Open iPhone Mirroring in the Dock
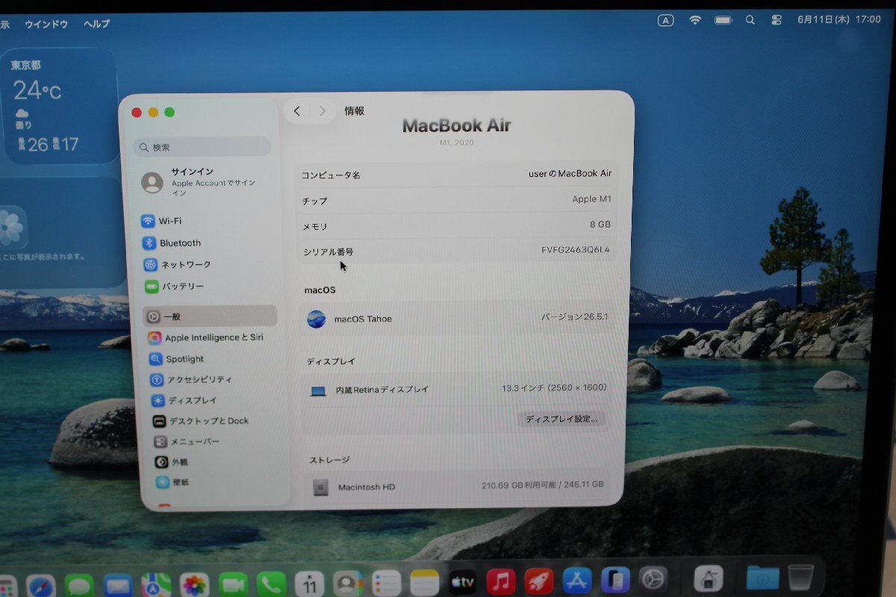 [x=615, y=579]
